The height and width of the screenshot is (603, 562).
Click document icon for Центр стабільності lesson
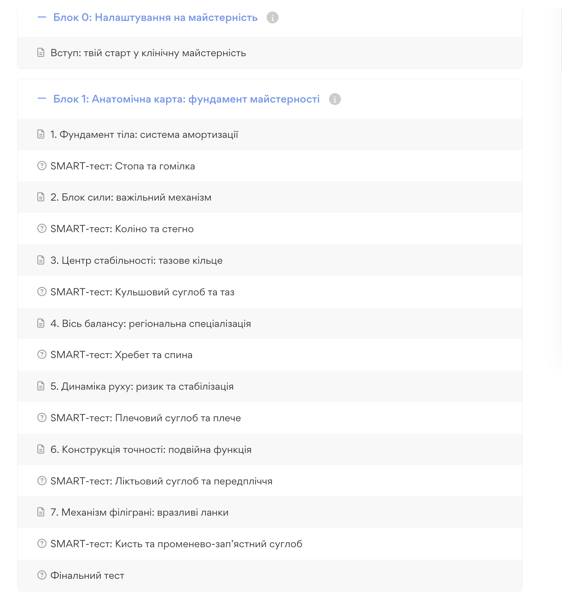coord(41,260)
